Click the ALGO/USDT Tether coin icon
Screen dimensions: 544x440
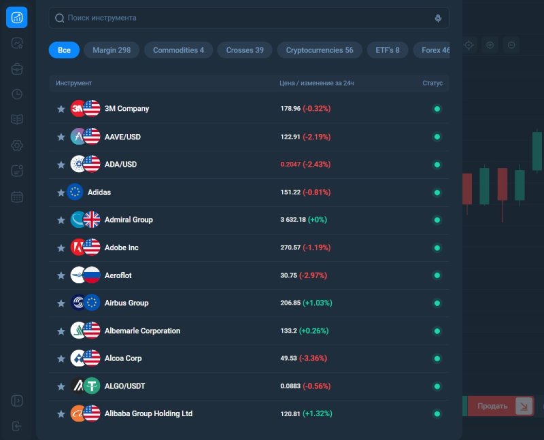point(92,386)
